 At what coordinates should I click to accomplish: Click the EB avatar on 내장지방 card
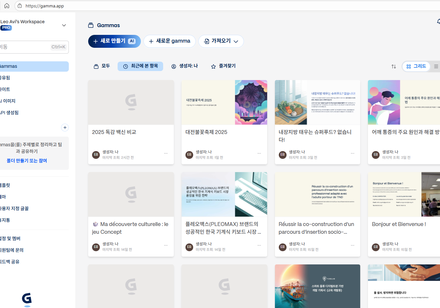click(x=283, y=155)
